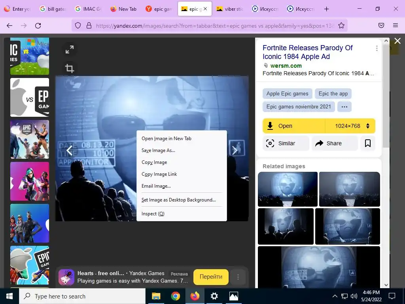
Task: Choose Copy Image Link
Action: pos(182,174)
